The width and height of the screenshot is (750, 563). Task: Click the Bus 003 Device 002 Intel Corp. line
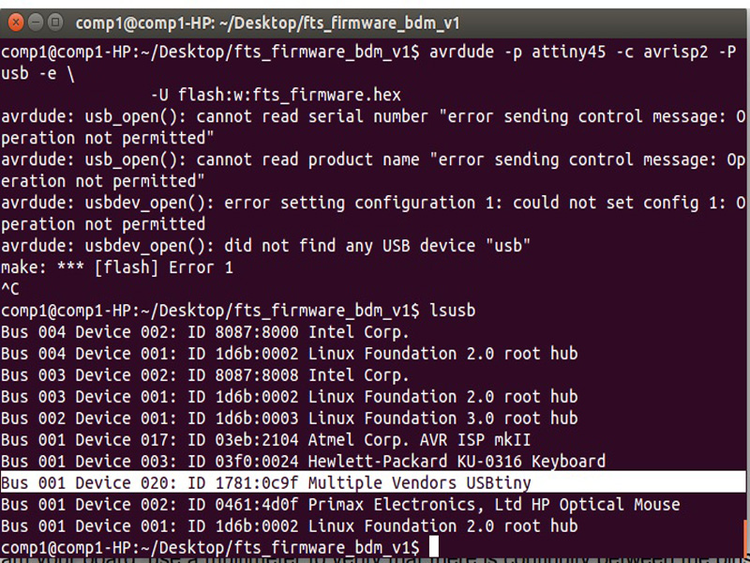204,374
